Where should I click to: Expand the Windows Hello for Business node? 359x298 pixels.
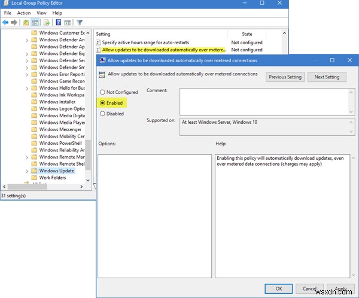27,89
